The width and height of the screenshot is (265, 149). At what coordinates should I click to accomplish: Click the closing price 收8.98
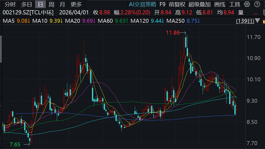click(x=101, y=13)
